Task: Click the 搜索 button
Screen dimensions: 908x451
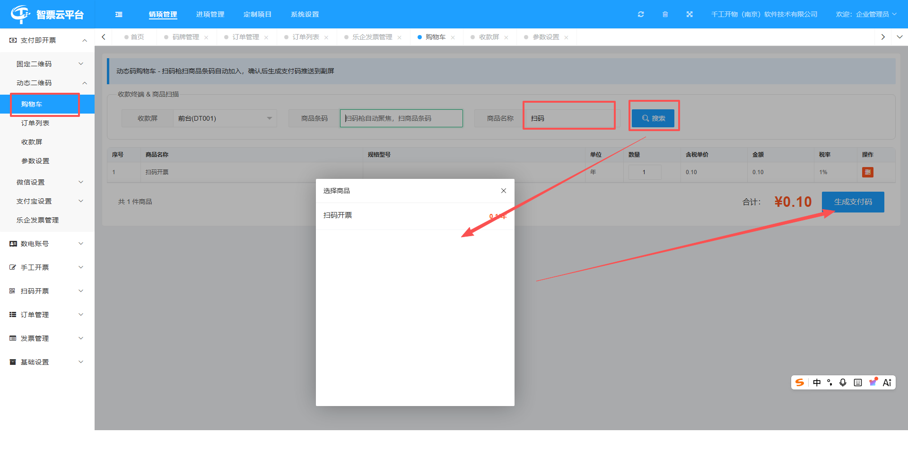Action: (653, 118)
